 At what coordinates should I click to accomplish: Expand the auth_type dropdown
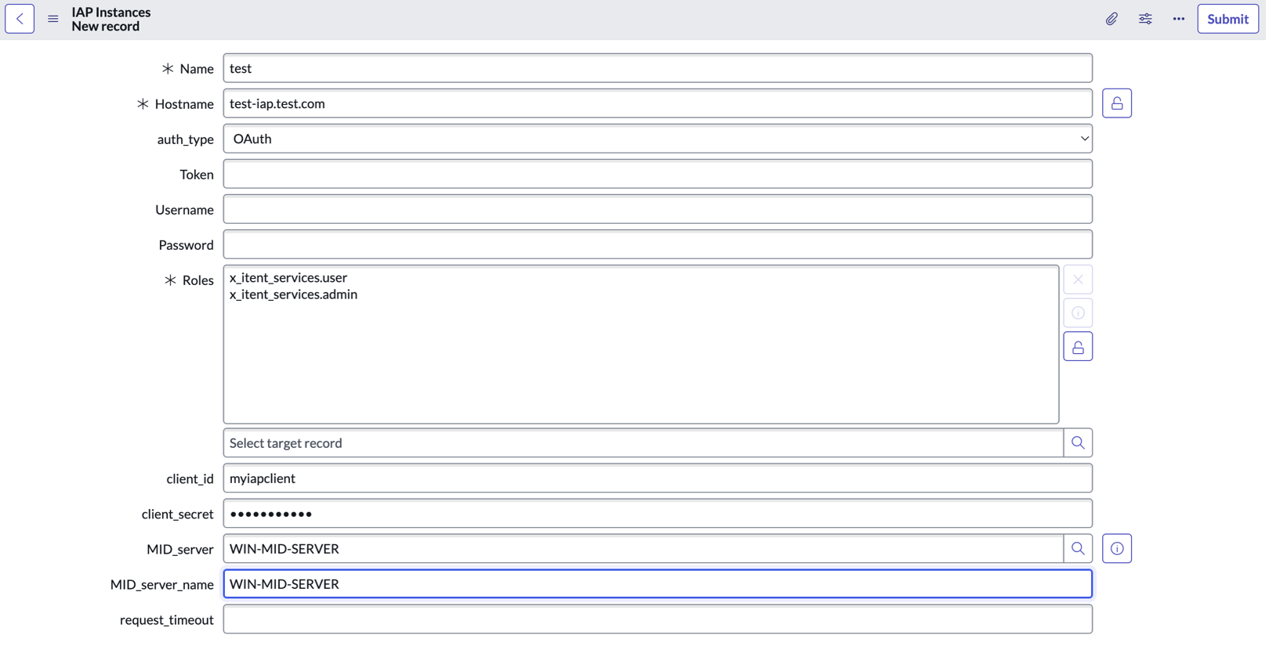click(x=658, y=139)
